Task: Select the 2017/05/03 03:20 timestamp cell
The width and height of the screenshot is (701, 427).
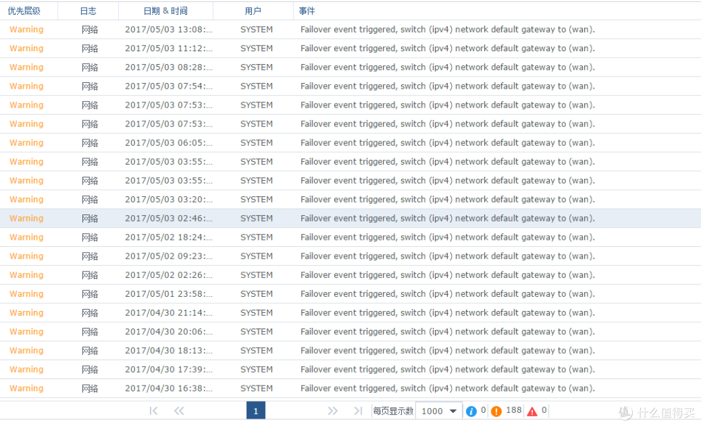Action: tap(169, 200)
